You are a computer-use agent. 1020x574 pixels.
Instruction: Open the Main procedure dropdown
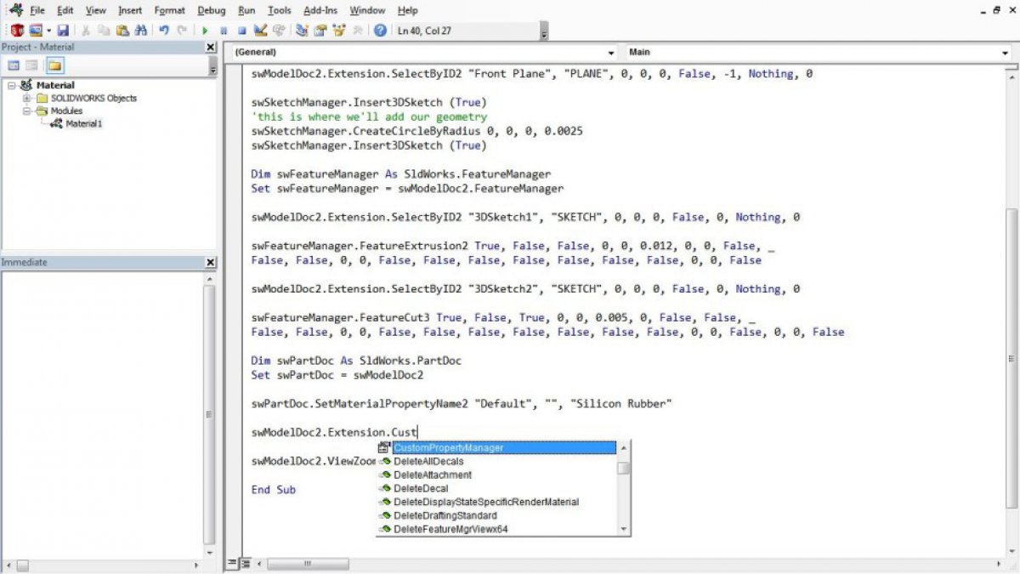1006,53
